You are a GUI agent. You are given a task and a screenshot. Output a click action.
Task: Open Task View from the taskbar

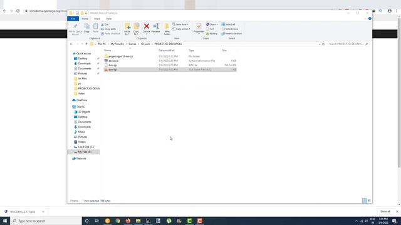97,221
